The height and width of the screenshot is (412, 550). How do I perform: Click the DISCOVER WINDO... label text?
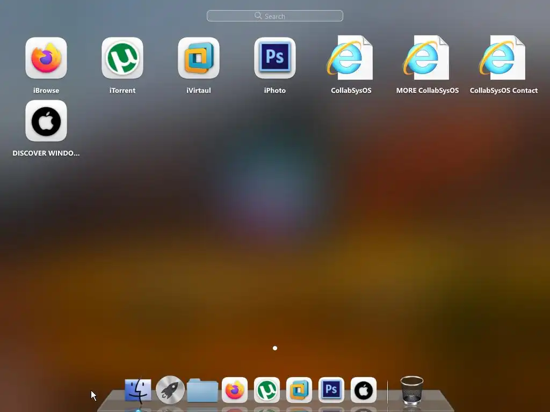pyautogui.click(x=46, y=153)
